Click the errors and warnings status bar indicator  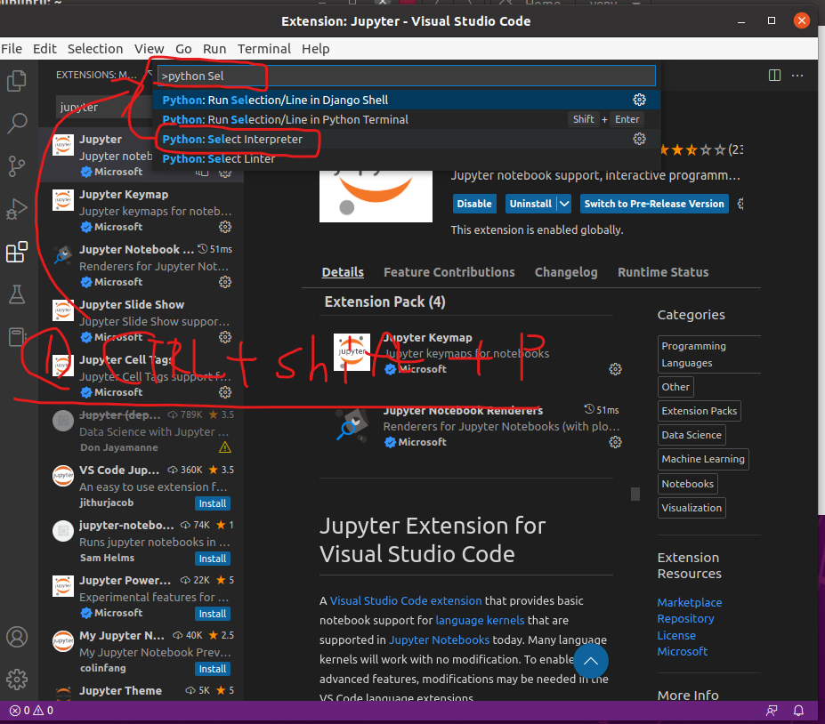tap(31, 711)
